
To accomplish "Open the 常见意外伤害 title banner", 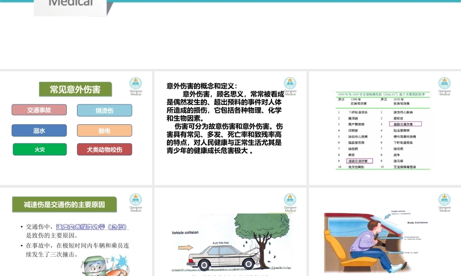I will (75, 89).
